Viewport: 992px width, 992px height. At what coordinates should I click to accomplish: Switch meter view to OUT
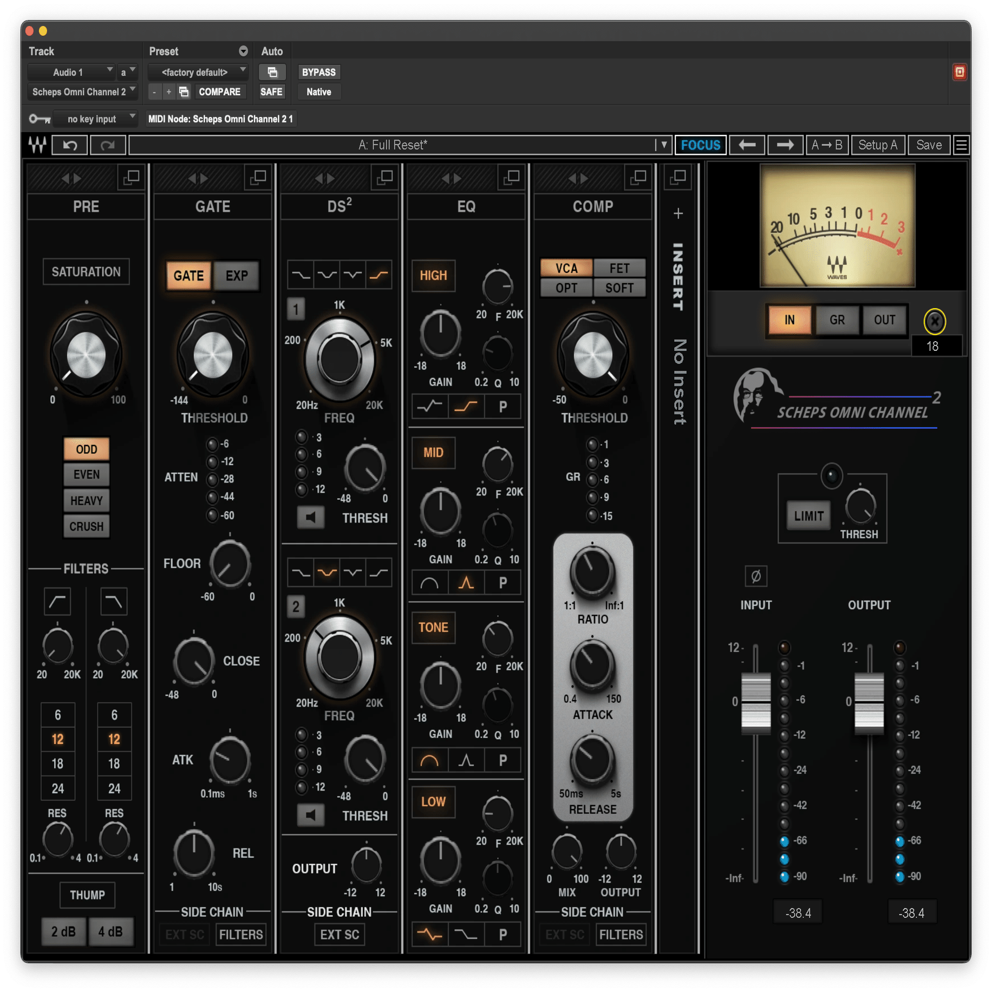pos(884,320)
